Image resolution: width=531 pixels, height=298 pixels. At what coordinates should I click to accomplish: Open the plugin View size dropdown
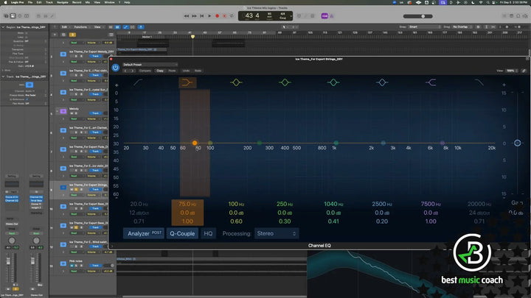coord(512,71)
